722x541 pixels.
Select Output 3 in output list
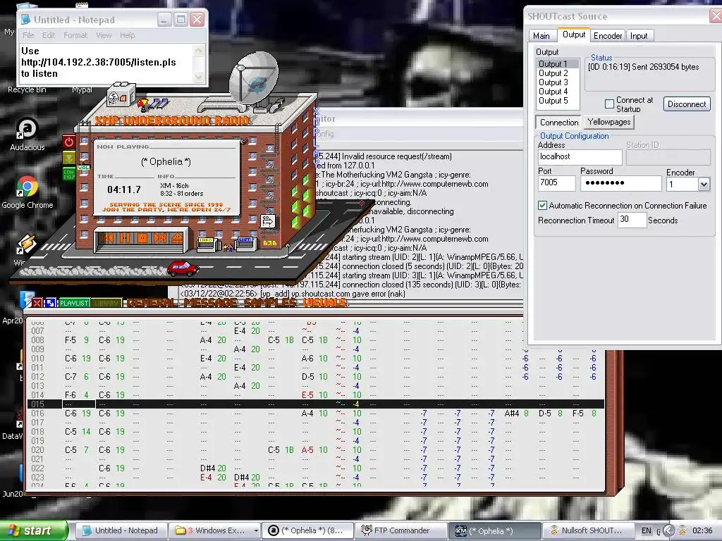553,82
